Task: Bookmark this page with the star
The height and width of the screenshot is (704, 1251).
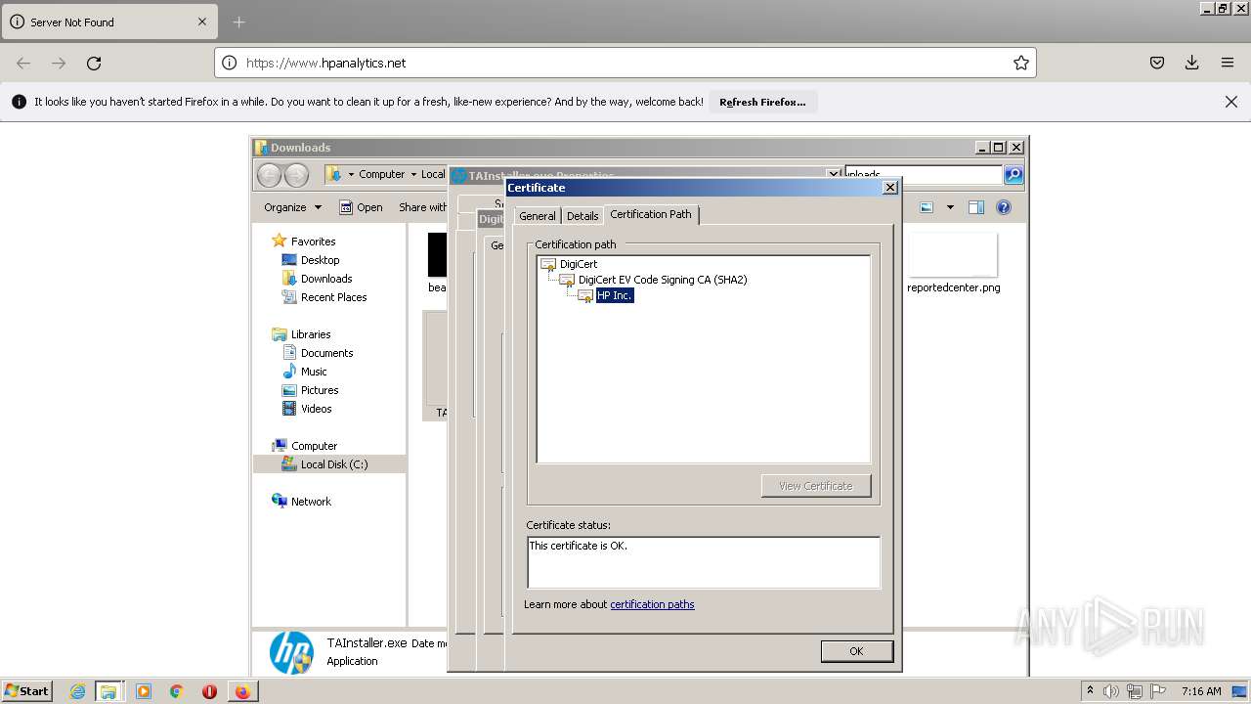Action: tap(1021, 63)
